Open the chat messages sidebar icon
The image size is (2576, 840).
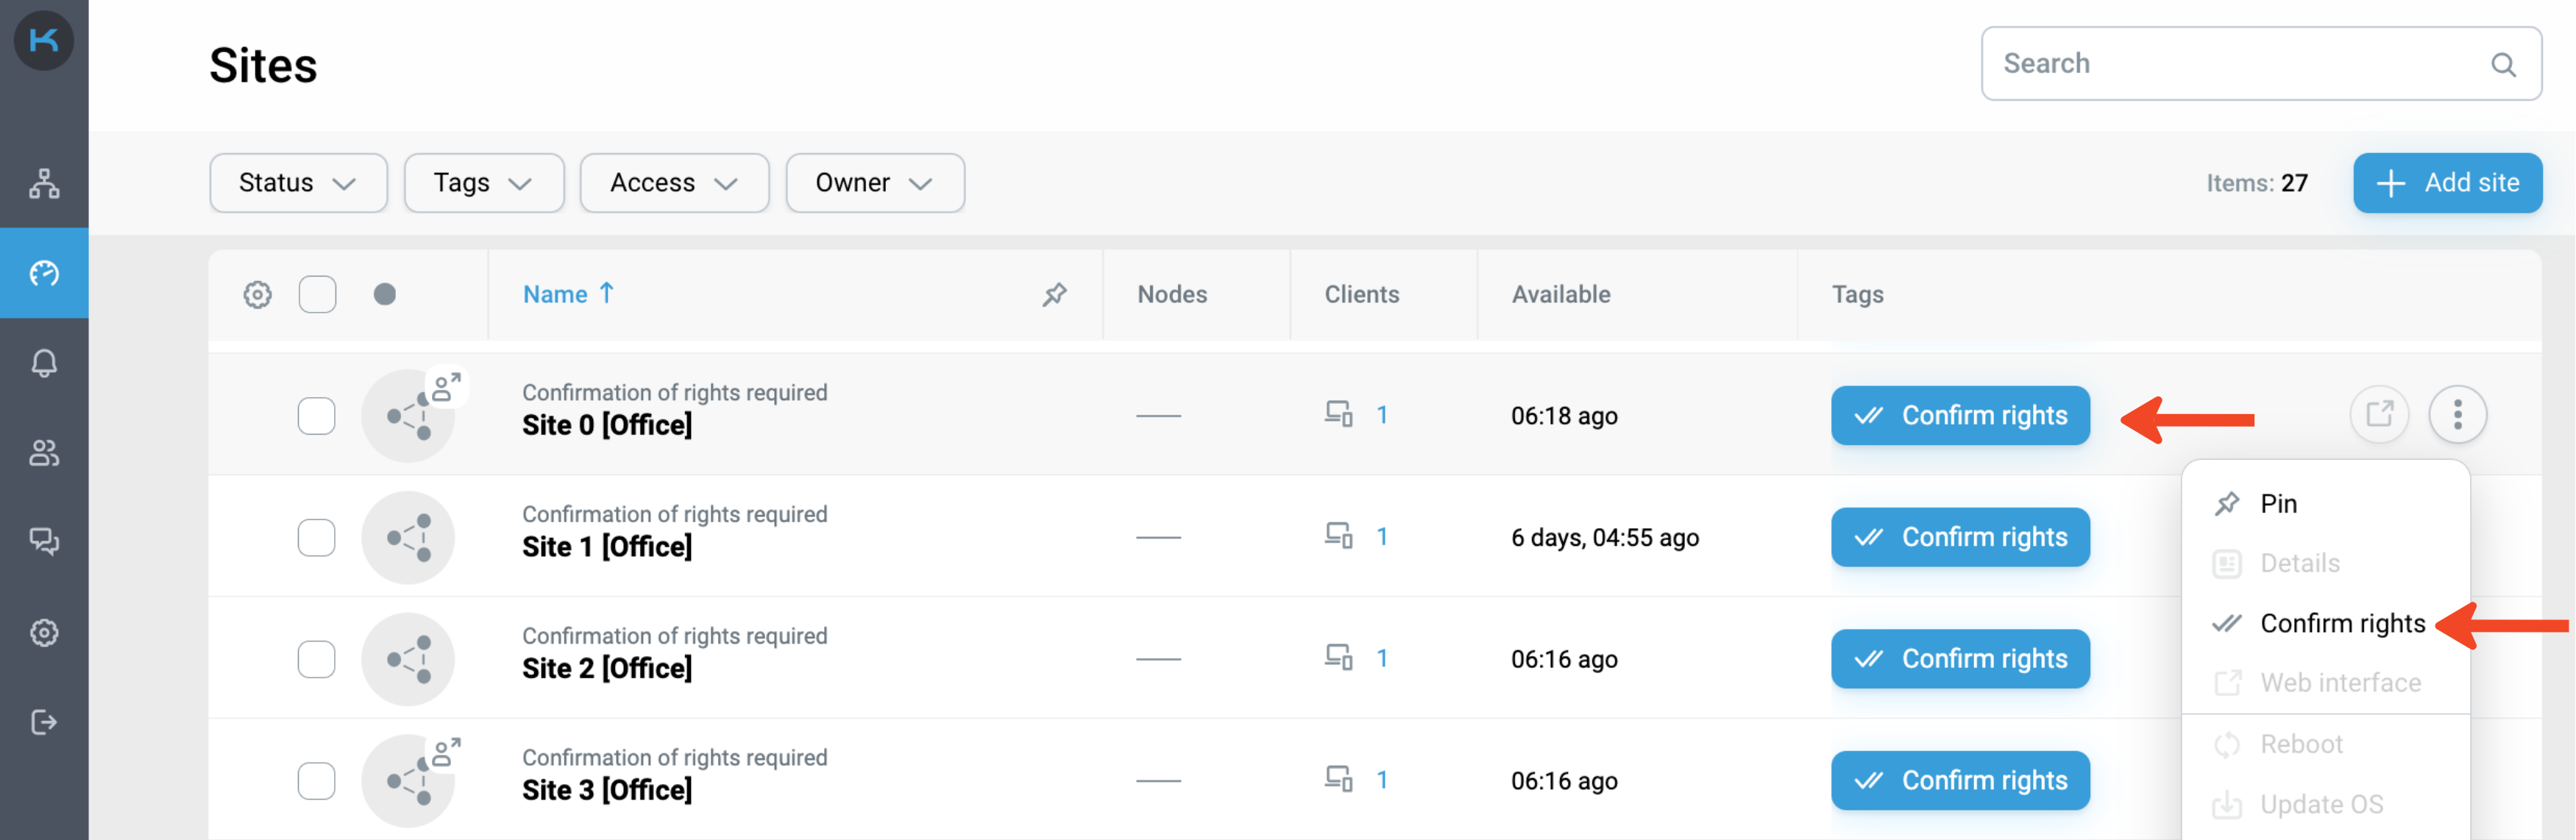pos(44,542)
